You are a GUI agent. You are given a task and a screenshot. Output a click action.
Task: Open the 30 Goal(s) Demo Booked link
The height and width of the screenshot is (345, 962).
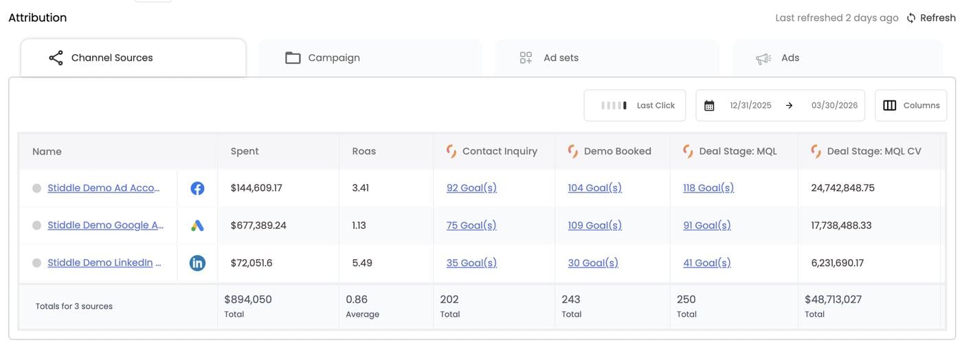[593, 263]
